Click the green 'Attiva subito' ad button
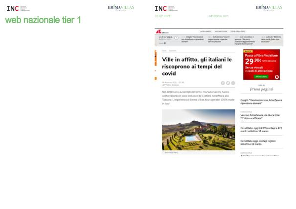Viewport: 296px width, 209px height. [x=261, y=76]
